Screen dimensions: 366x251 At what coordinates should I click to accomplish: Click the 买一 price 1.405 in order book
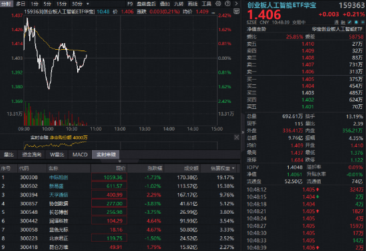pyautogui.click(x=307, y=79)
